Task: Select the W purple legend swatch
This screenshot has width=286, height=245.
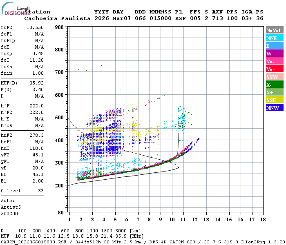Action: coord(275,53)
